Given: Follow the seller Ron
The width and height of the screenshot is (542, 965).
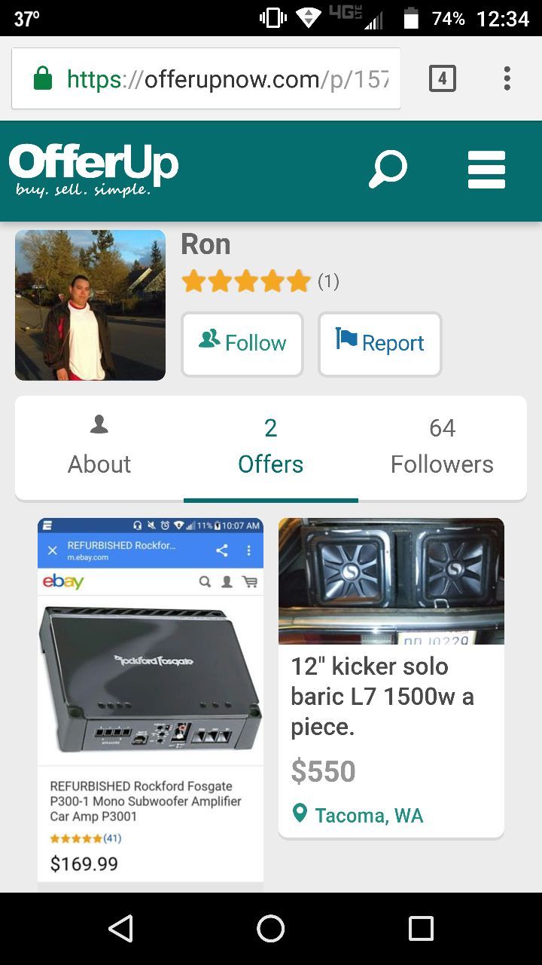Looking at the screenshot, I should pyautogui.click(x=242, y=344).
